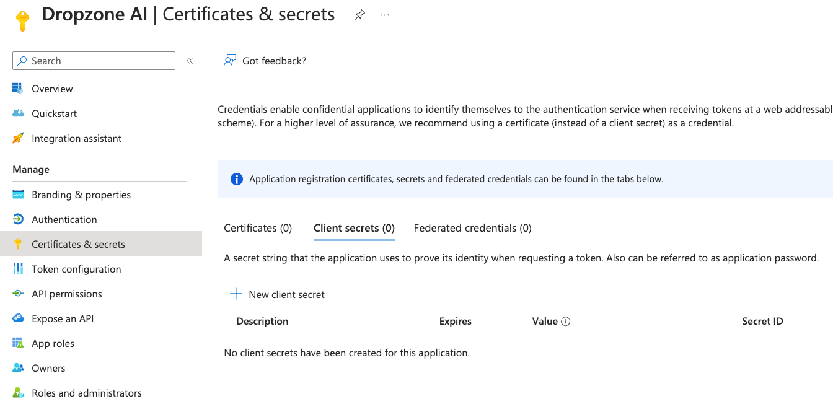Open the Authentication menu item
Screen dimensions: 833x412
(x=64, y=219)
